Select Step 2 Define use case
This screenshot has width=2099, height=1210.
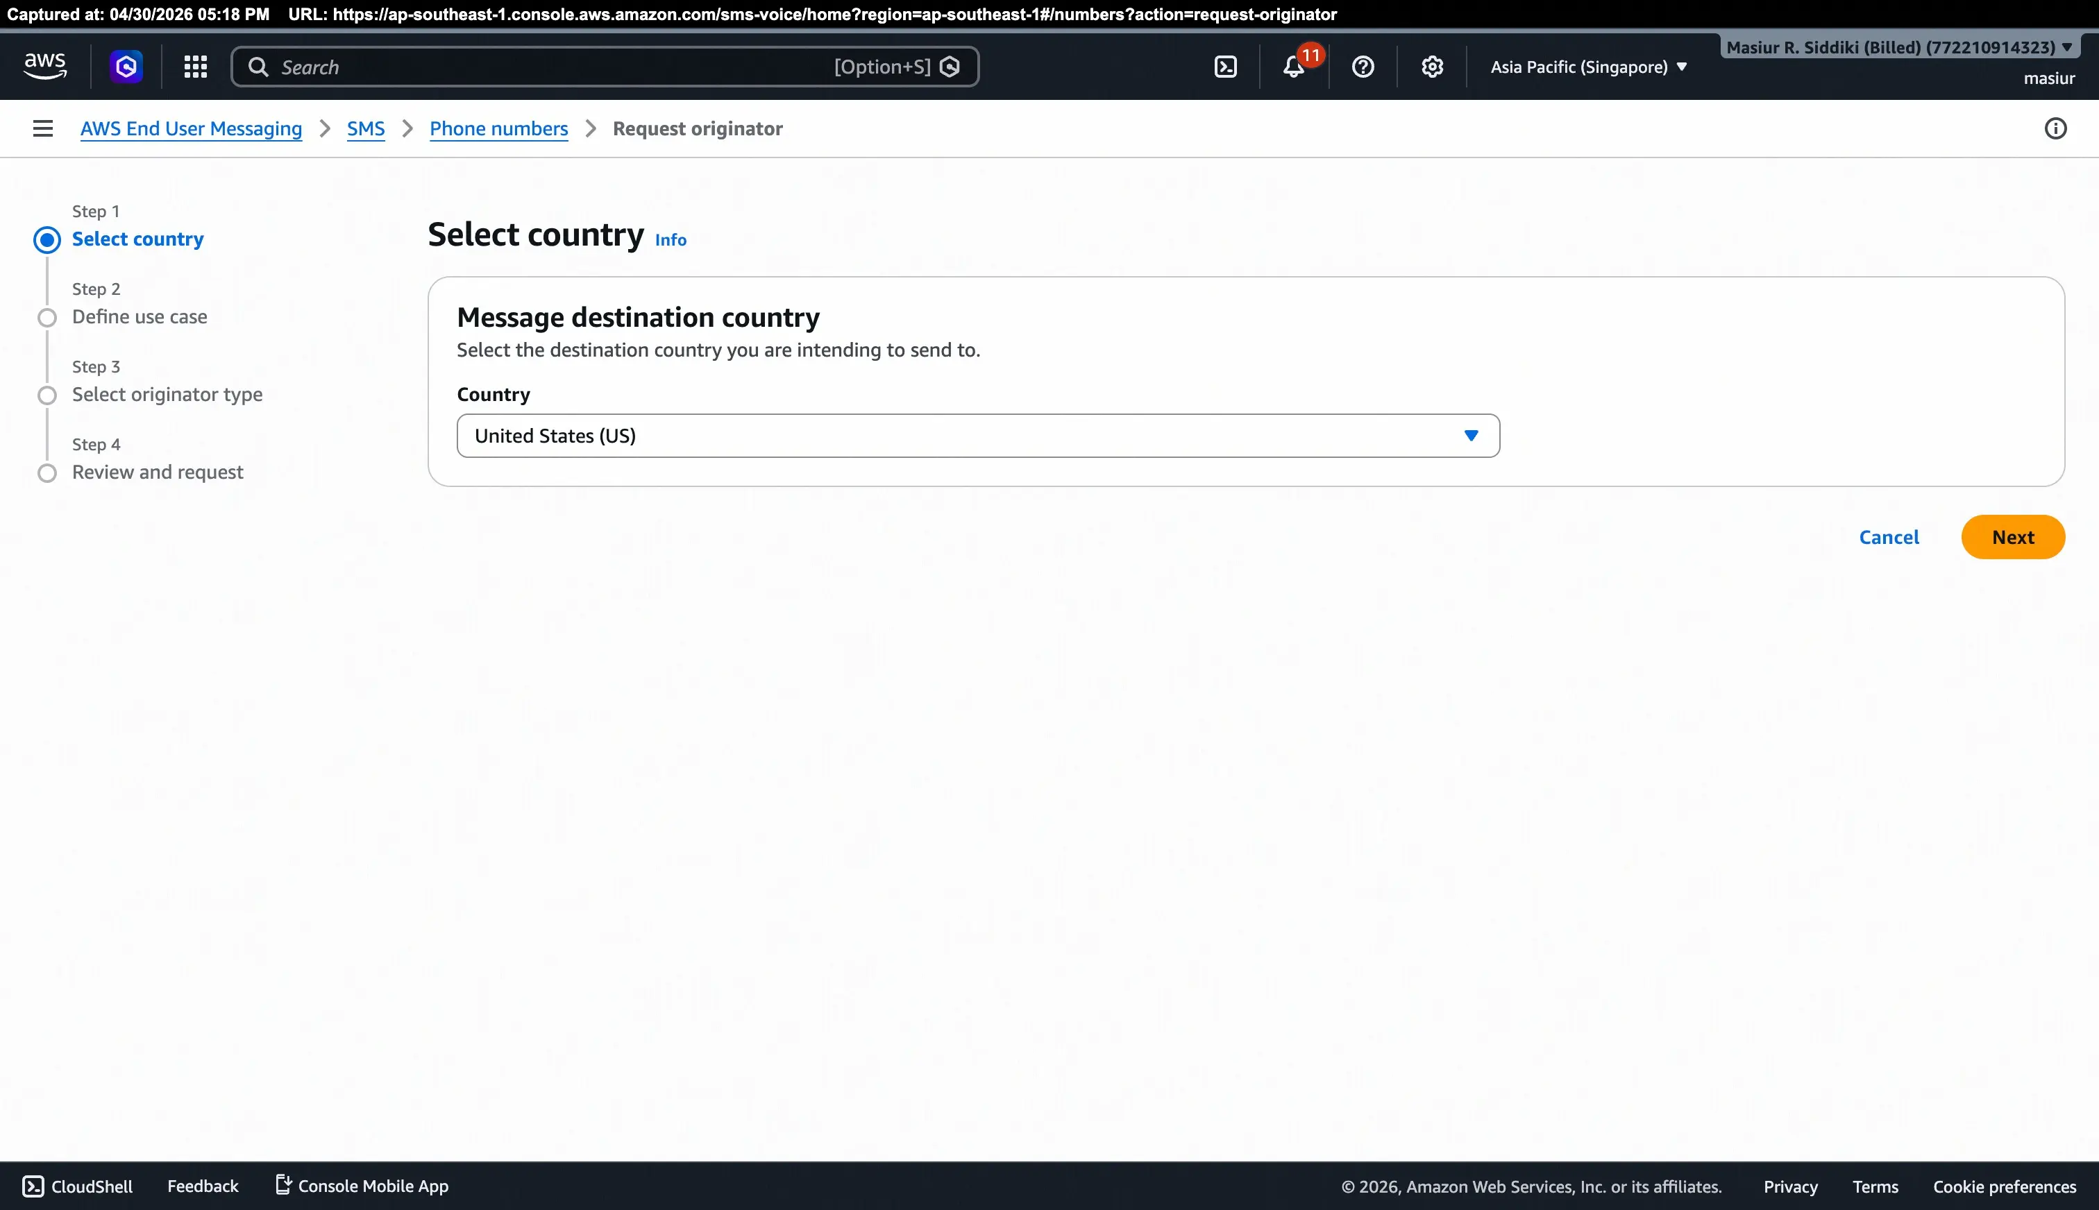pos(140,316)
